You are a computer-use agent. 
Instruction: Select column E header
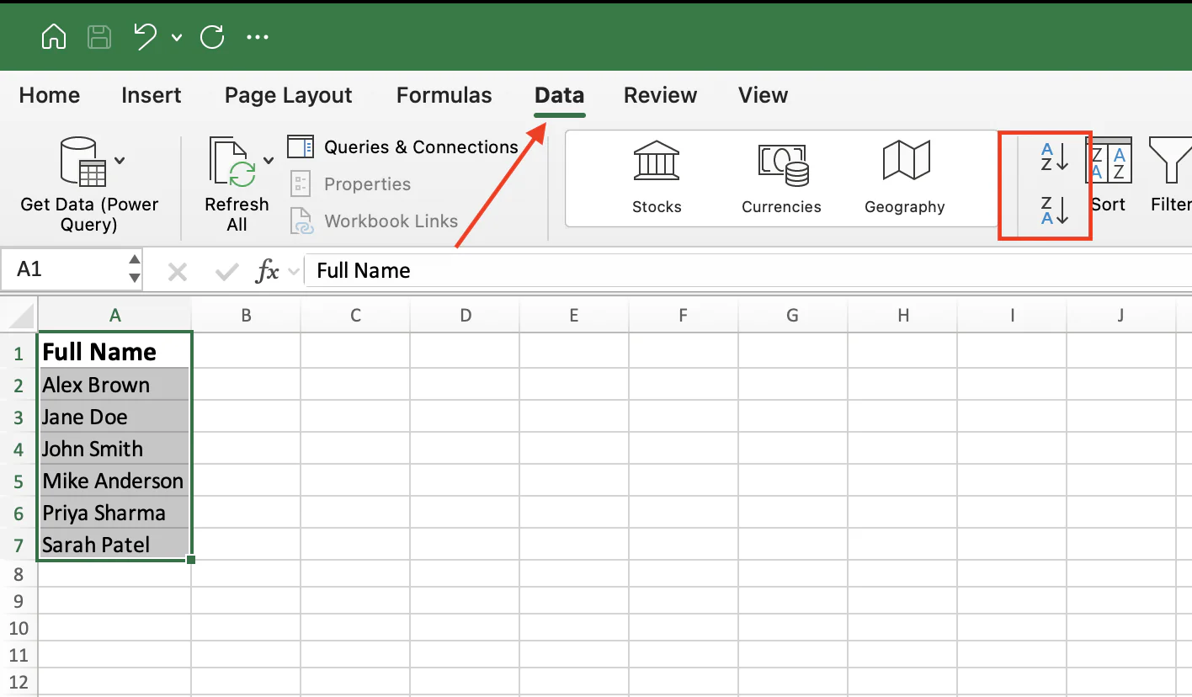[574, 316]
